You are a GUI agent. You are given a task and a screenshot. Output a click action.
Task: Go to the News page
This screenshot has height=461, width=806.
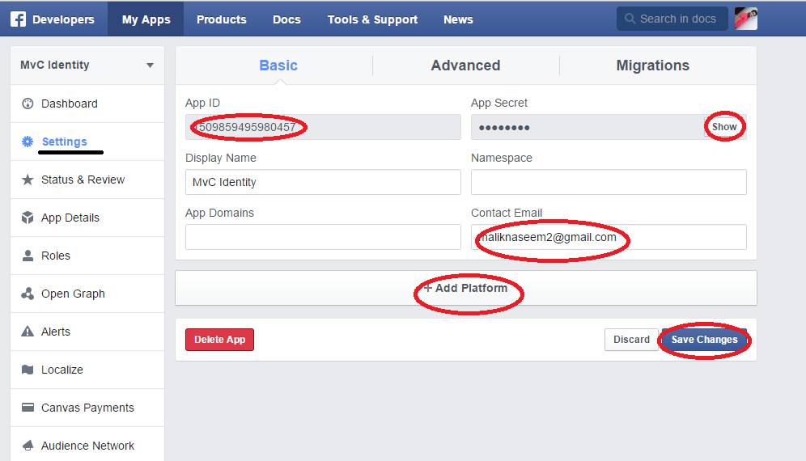[458, 19]
